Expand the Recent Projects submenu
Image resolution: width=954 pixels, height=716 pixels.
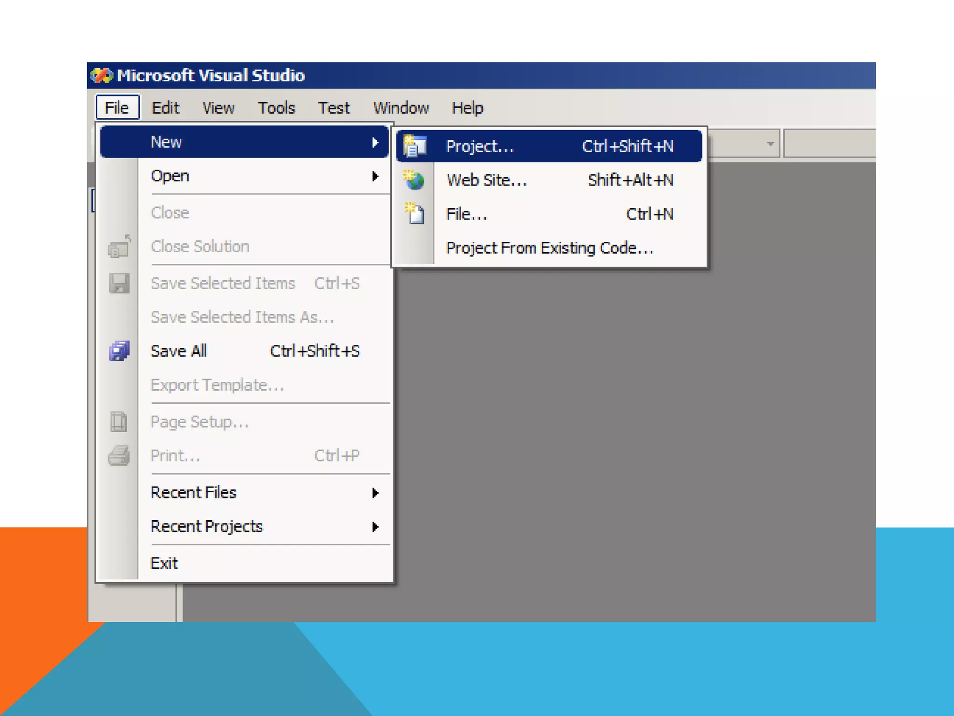[x=375, y=527]
